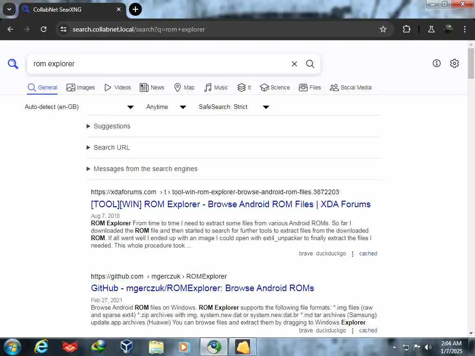Open options dots for XDA Forums result
This screenshot has width=475, height=356.
point(353,254)
